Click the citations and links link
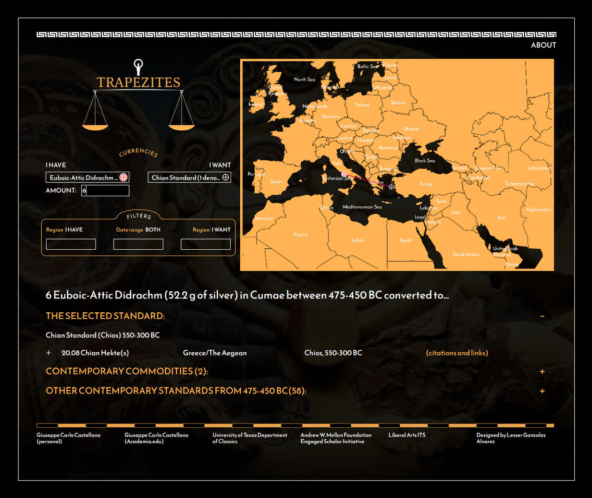The image size is (592, 498). point(457,353)
